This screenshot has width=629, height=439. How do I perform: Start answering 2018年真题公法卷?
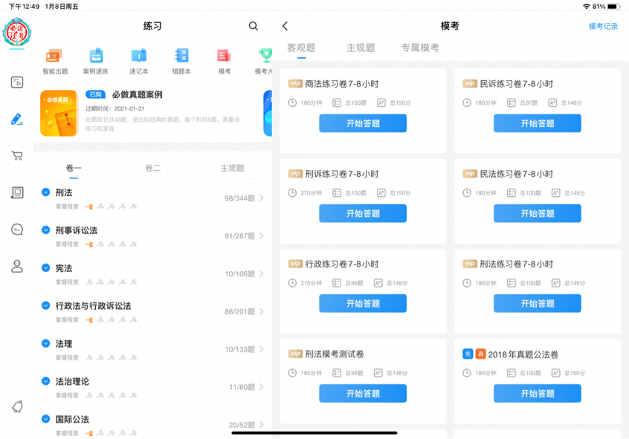click(x=537, y=393)
